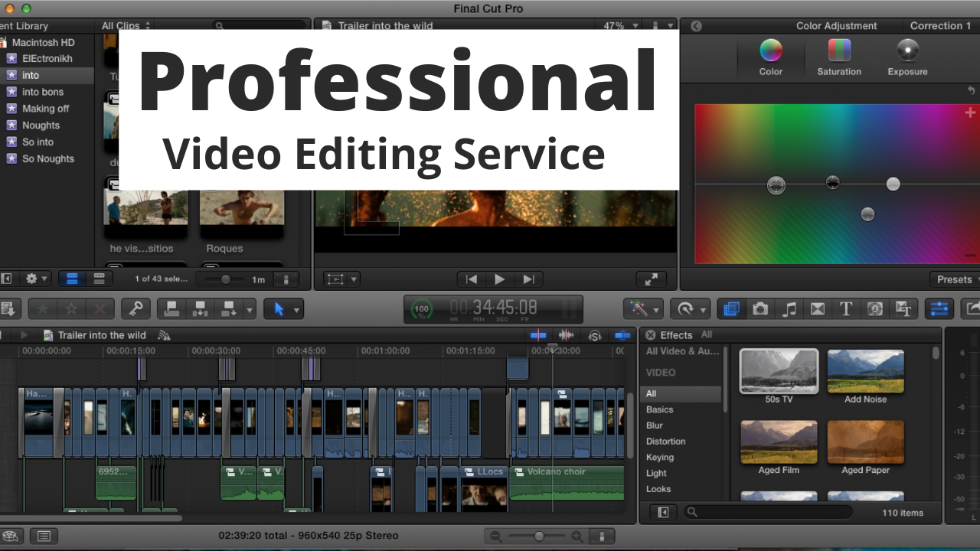980x551 pixels.
Task: Open the Titles browser
Action: point(846,309)
